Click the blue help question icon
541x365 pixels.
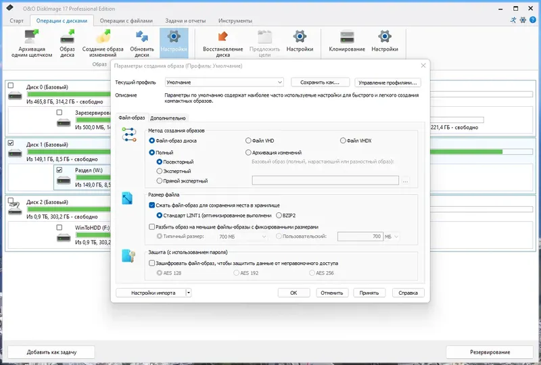pos(533,20)
